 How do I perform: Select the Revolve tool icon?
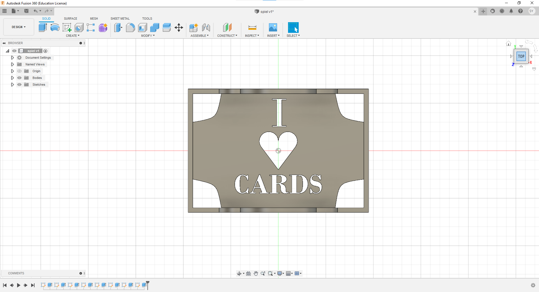(x=55, y=27)
